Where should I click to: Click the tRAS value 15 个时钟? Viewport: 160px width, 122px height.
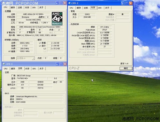(x=105, y=41)
